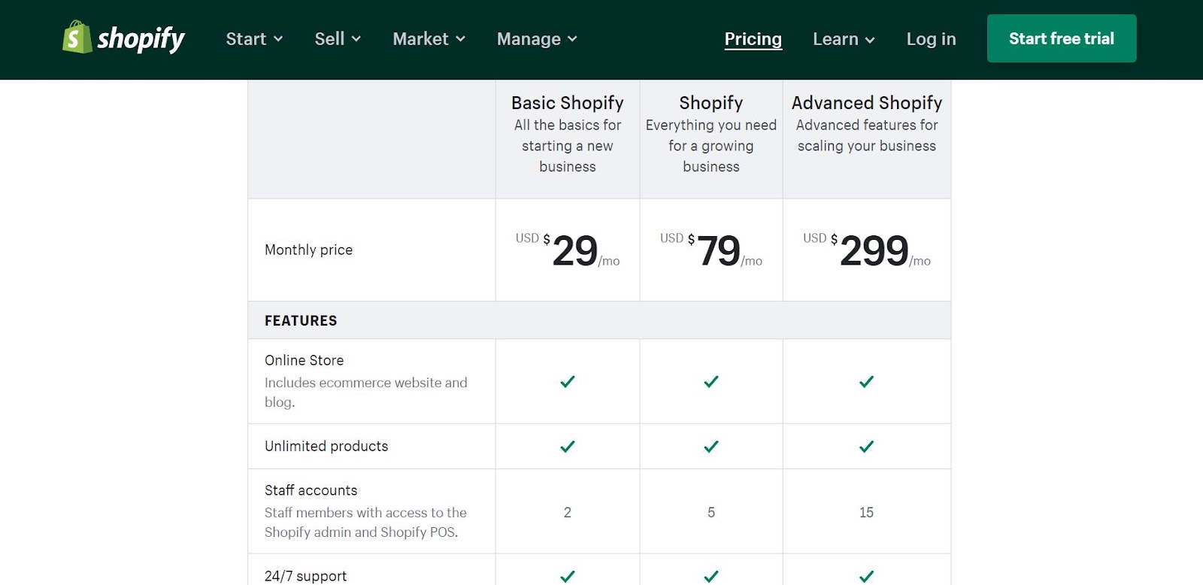
Task: Click the Start free trial button
Action: (x=1062, y=38)
